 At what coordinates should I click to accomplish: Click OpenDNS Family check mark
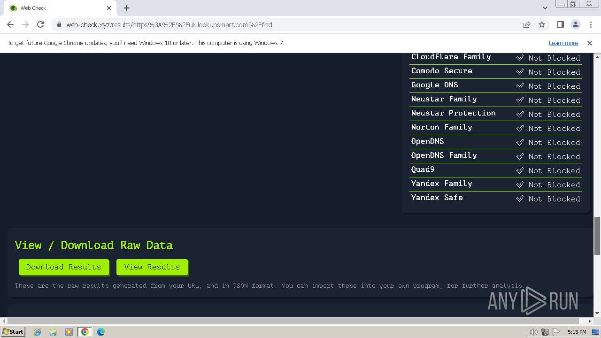(x=520, y=156)
